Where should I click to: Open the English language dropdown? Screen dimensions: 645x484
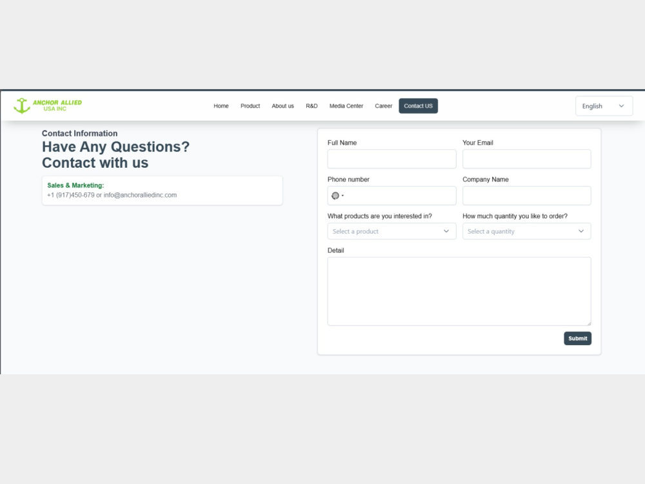(x=604, y=106)
